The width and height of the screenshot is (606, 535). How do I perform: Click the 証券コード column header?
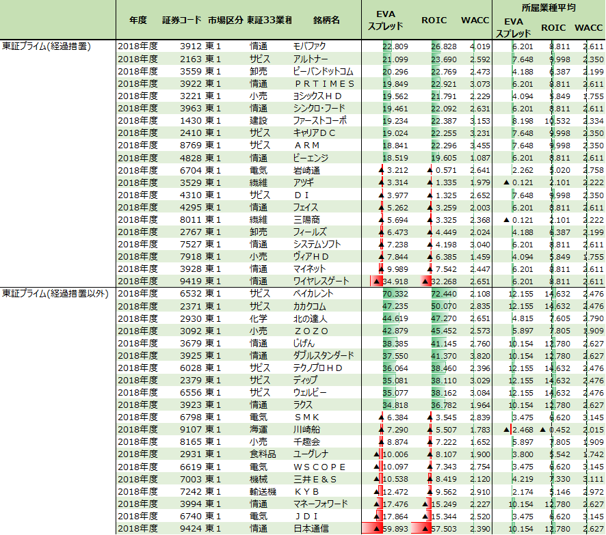point(181,20)
